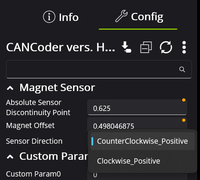Screen dimensions: 200x180
Task: Click the magnifier icon in search box
Action: [182, 69]
